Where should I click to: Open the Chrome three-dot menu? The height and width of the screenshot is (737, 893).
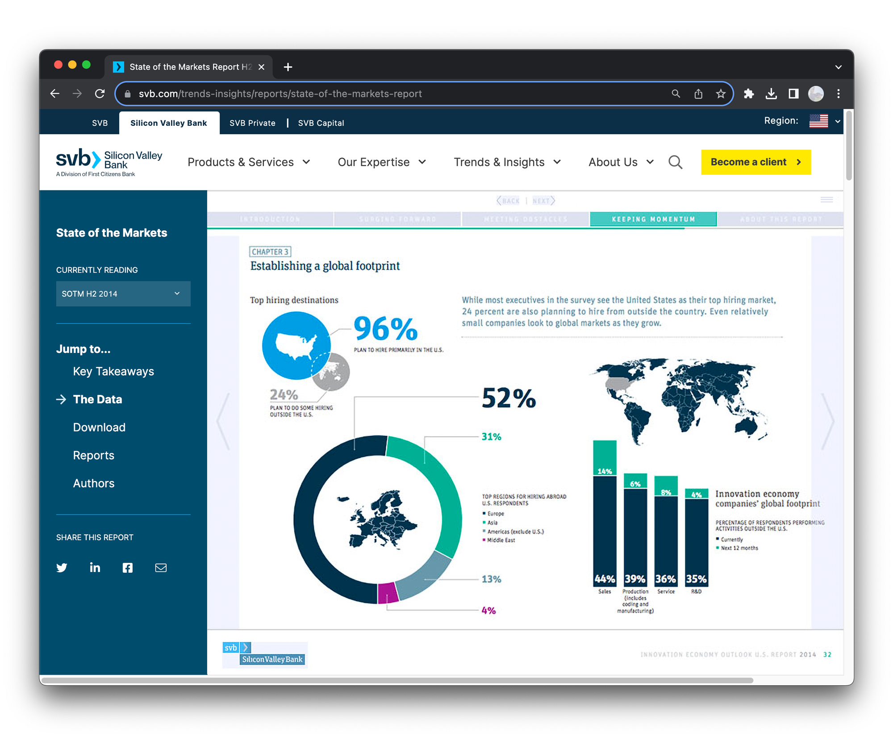tap(839, 94)
